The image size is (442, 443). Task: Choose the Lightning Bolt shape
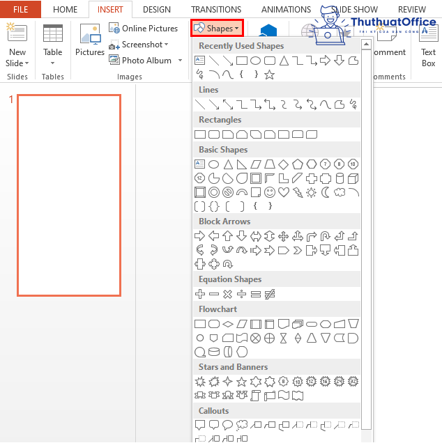(x=297, y=192)
